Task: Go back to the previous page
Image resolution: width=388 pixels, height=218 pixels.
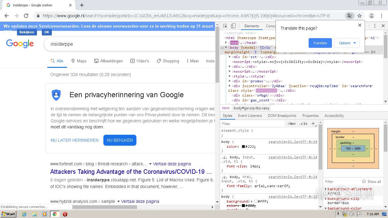Action: click(7, 16)
